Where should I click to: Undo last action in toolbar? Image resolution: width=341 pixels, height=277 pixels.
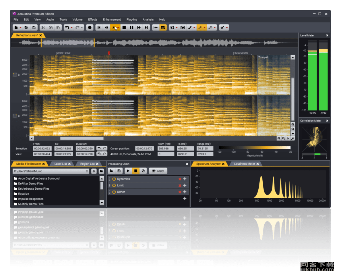[x=67, y=27]
